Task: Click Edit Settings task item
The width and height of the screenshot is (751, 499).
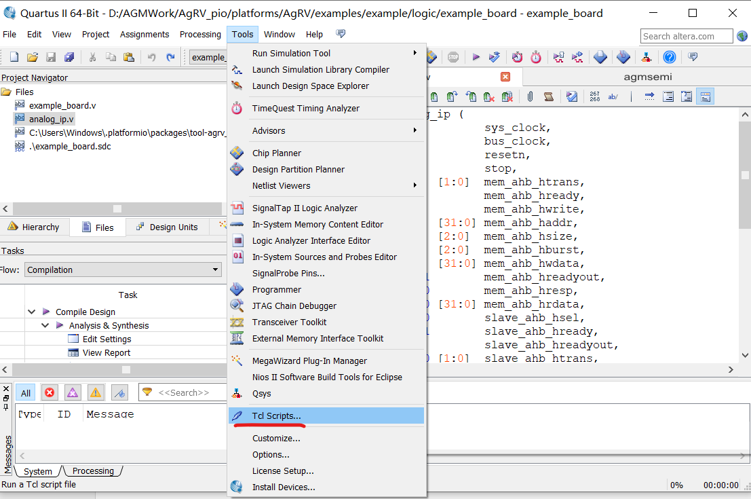Action: point(107,339)
